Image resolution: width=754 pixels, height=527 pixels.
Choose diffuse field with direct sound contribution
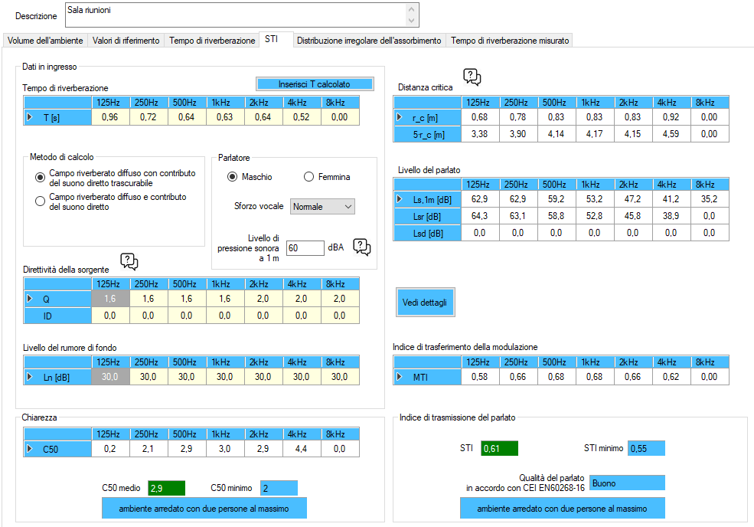[41, 201]
